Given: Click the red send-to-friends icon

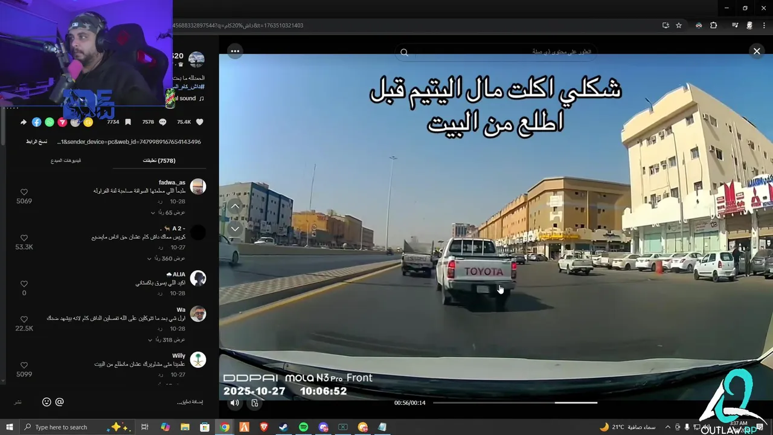Looking at the screenshot, I should (x=62, y=122).
